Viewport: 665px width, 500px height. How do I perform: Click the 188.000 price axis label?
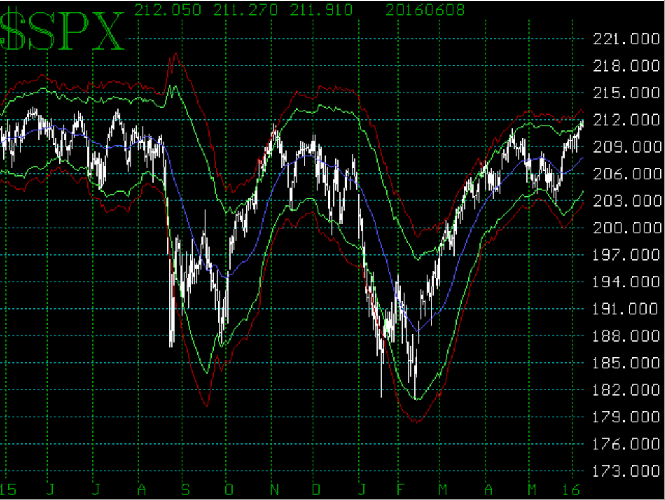[627, 336]
